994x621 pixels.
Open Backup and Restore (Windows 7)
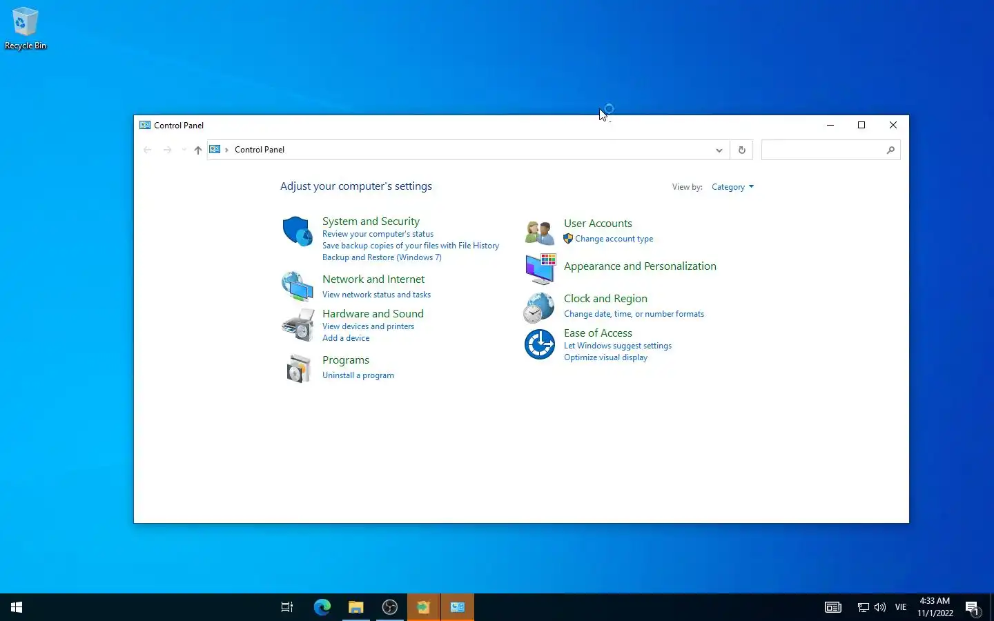(x=382, y=257)
